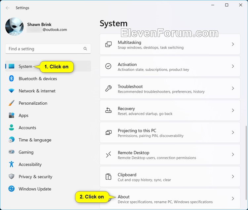Click the Time & language globe-clock icon

(x=11, y=140)
